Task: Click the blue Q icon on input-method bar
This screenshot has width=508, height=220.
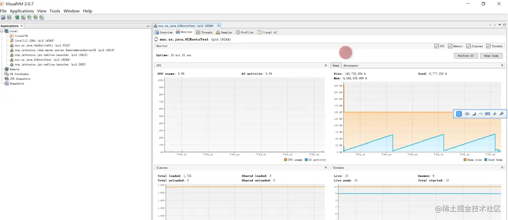Action: 459,114
